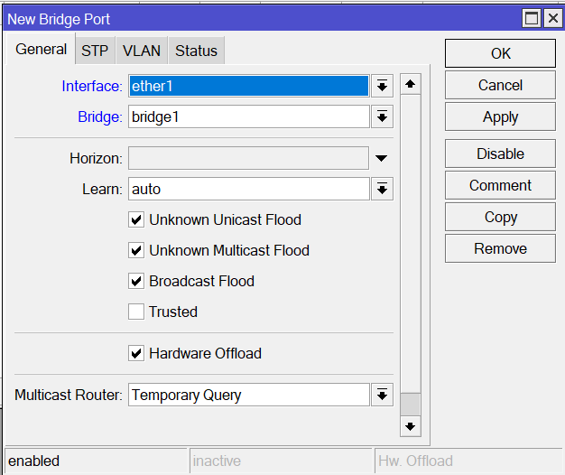565x475 pixels.
Task: Click the Learn field showing auto
Action: pos(249,189)
